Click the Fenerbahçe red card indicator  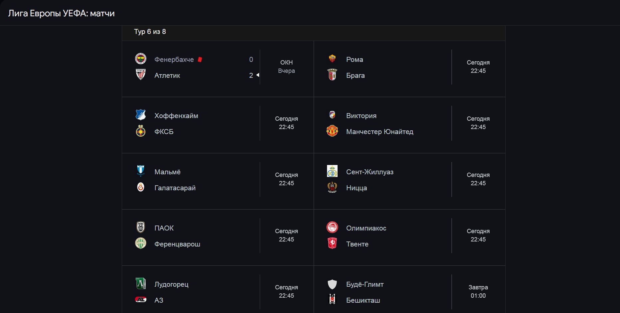point(200,60)
